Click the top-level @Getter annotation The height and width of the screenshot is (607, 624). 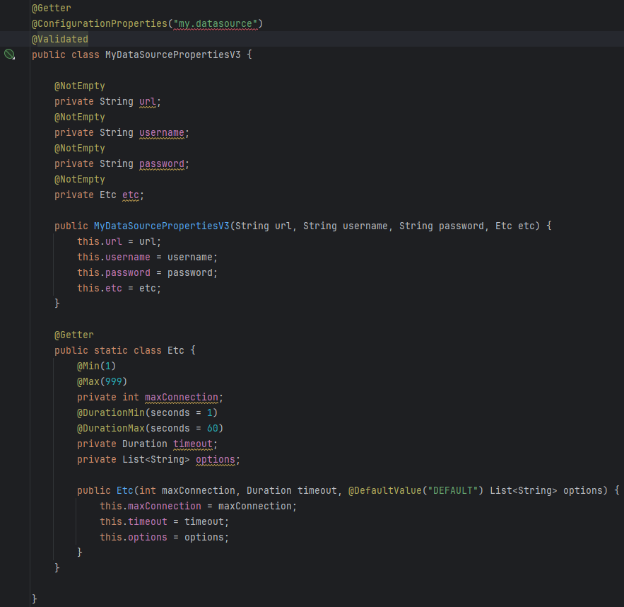52,8
